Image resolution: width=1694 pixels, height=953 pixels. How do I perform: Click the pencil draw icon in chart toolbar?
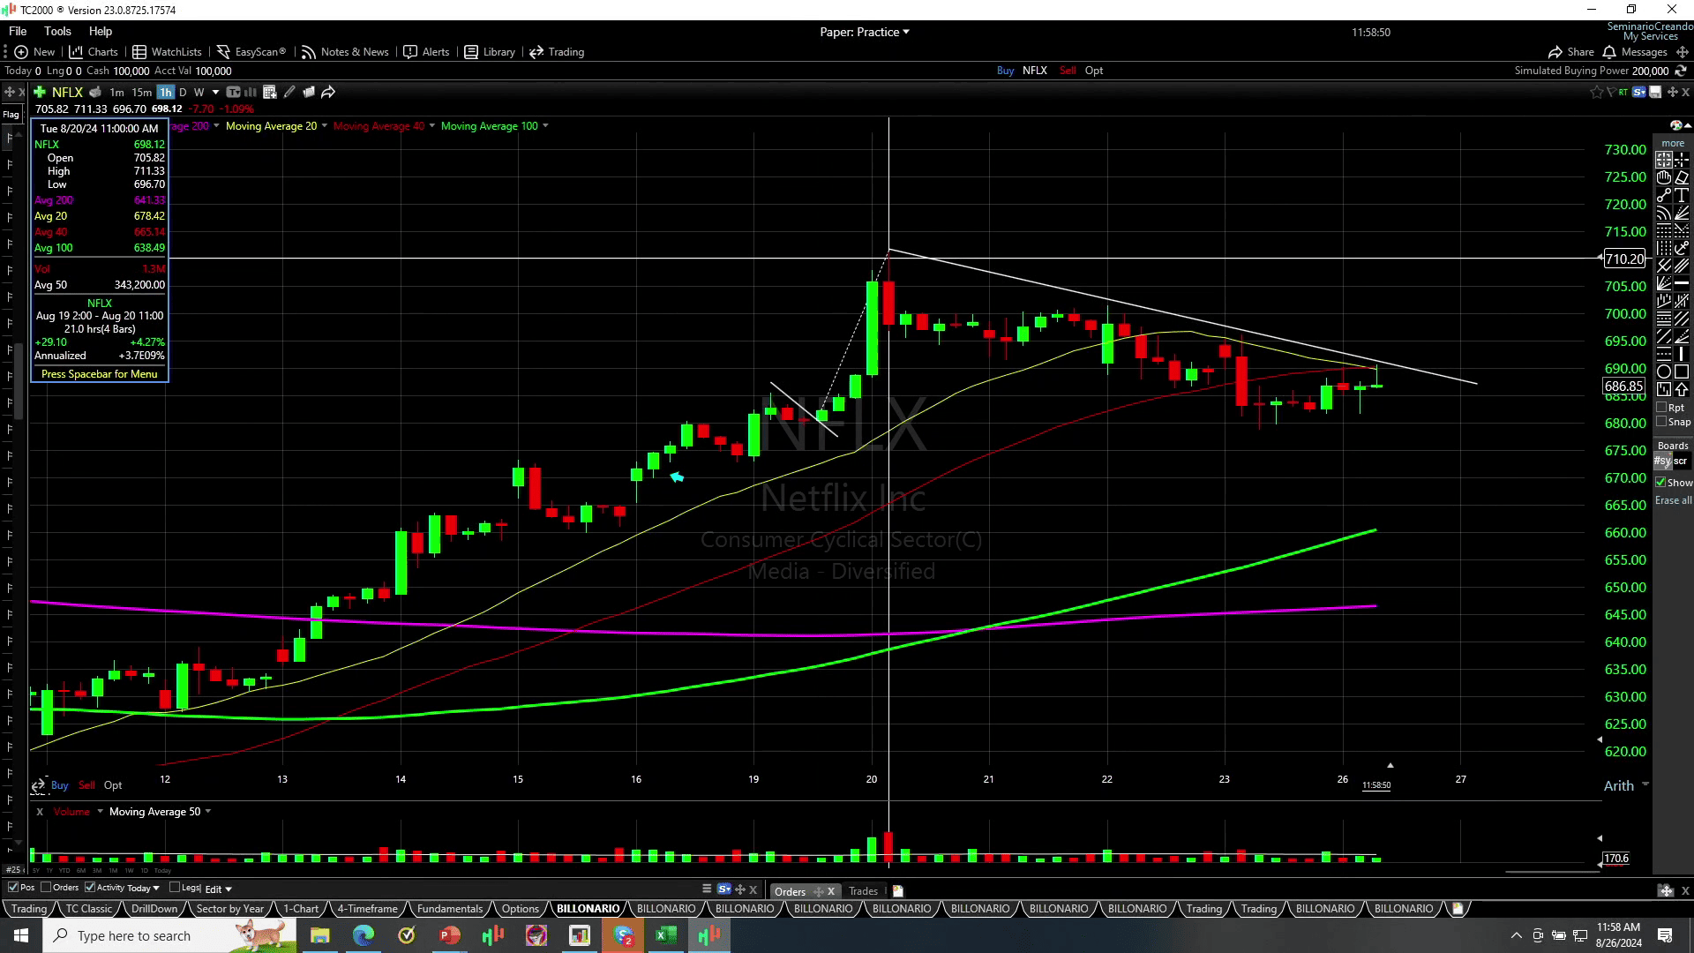(x=289, y=92)
